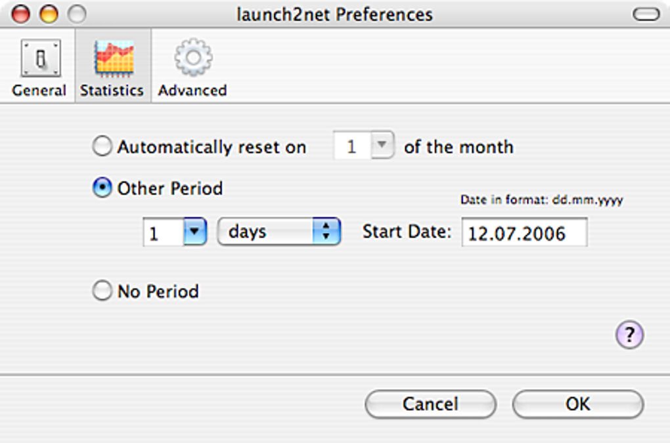This screenshot has height=443, width=670.
Task: Open the Advanced gear icon
Action: click(192, 58)
